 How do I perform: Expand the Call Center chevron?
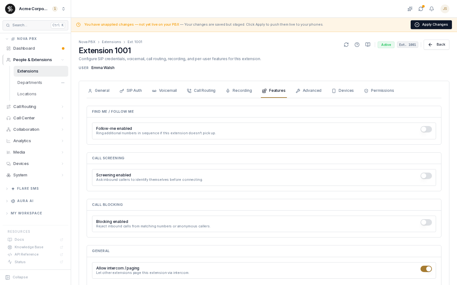point(63,118)
